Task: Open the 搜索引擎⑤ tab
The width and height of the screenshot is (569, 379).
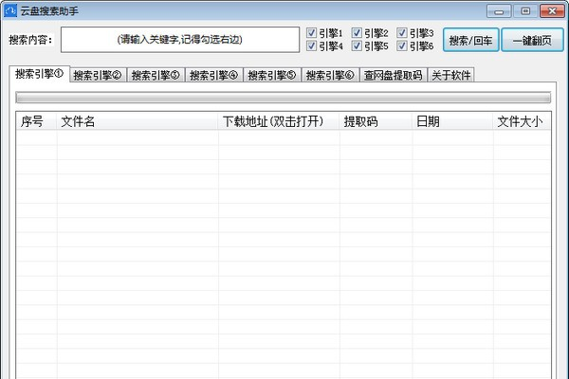Action: tap(272, 75)
